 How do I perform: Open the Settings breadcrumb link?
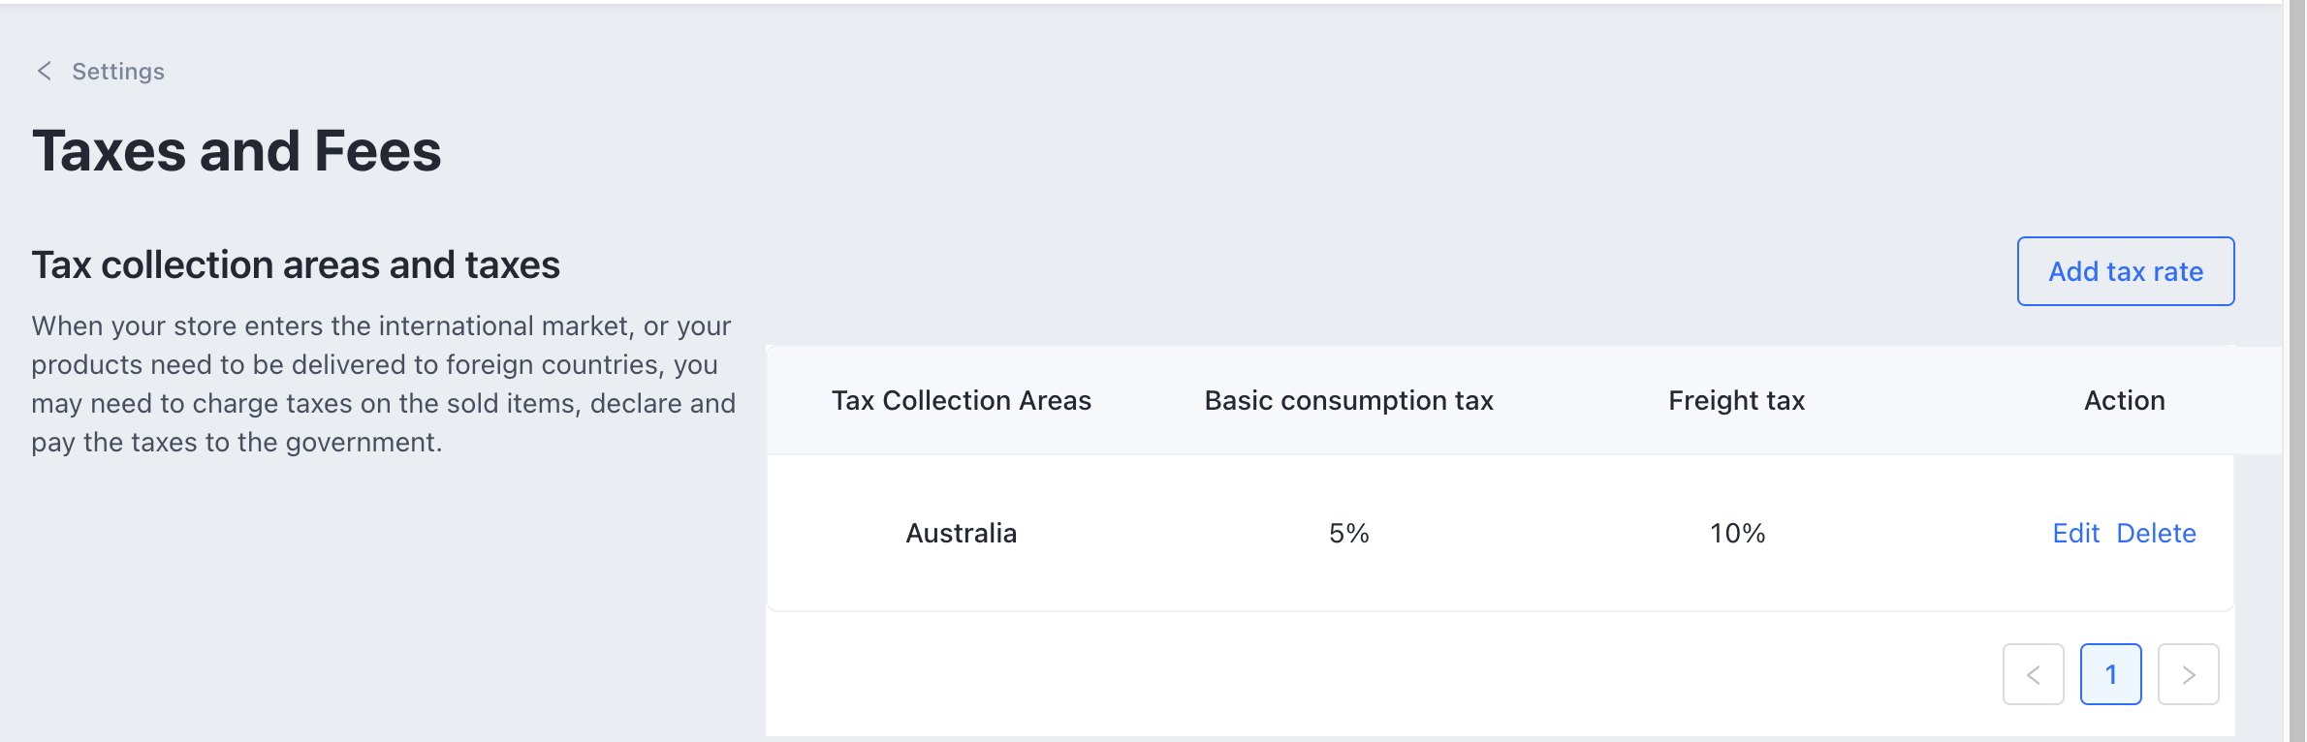(118, 72)
